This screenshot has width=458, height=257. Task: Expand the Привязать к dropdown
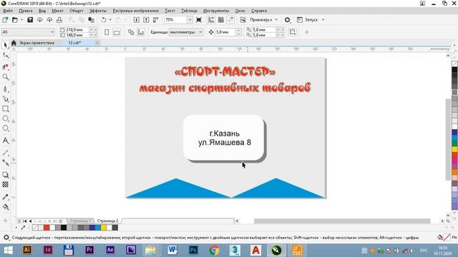(x=276, y=20)
